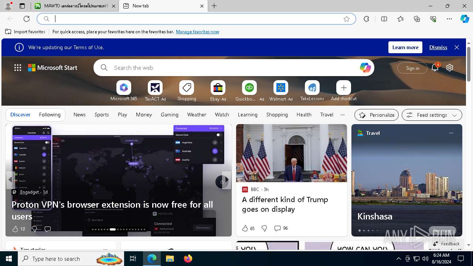473x266 pixels.
Task: Open the Walmart ad shortcut
Action: pos(281,91)
